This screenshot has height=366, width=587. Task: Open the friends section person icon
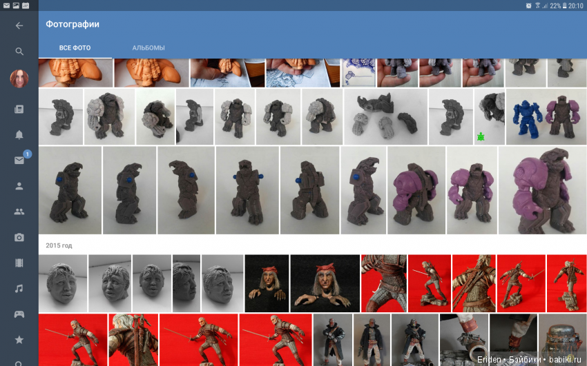pos(19,185)
